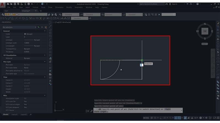Choose the chord Length option in command line
The image size is (220, 123).
point(100,112)
